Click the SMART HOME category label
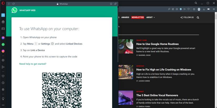The image size is (217, 108). [x=142, y=40]
